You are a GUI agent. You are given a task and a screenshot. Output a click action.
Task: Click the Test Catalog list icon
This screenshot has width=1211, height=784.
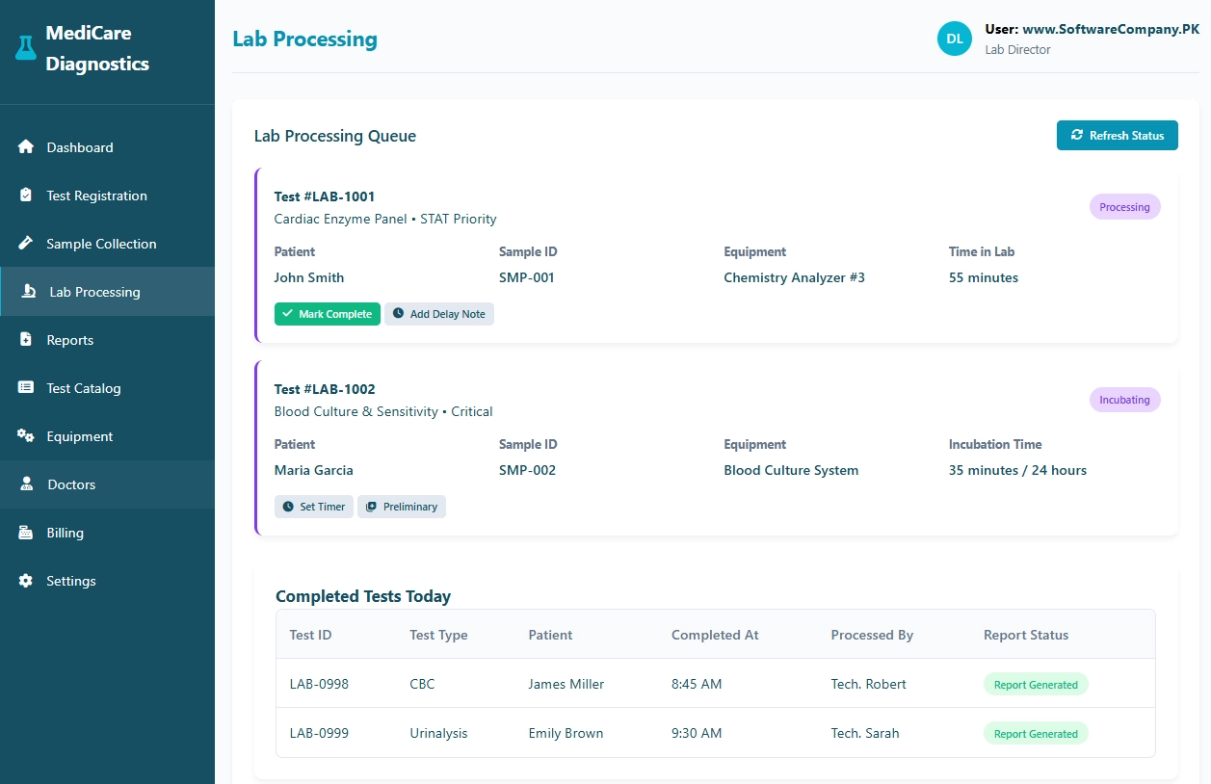26,388
